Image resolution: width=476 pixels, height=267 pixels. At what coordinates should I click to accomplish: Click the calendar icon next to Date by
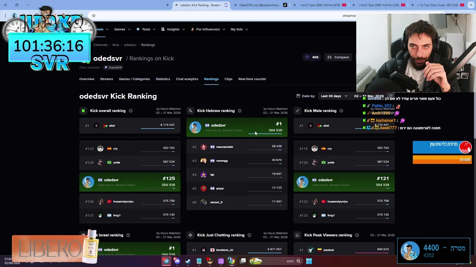(x=298, y=96)
